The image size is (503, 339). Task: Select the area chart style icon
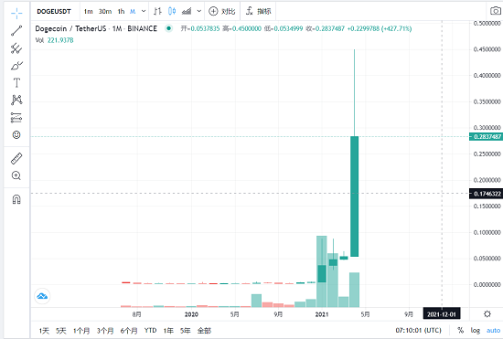[x=187, y=12]
